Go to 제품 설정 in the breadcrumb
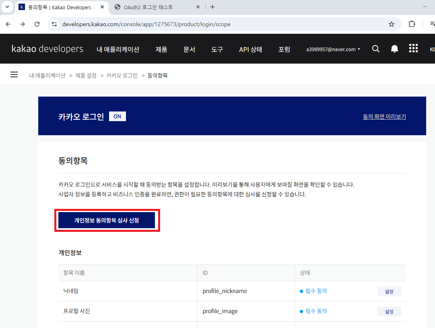This screenshot has height=328, width=435. pos(86,76)
